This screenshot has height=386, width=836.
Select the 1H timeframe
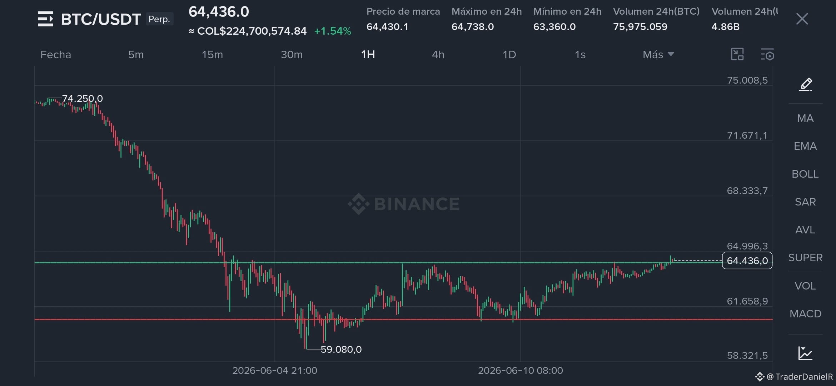(368, 54)
